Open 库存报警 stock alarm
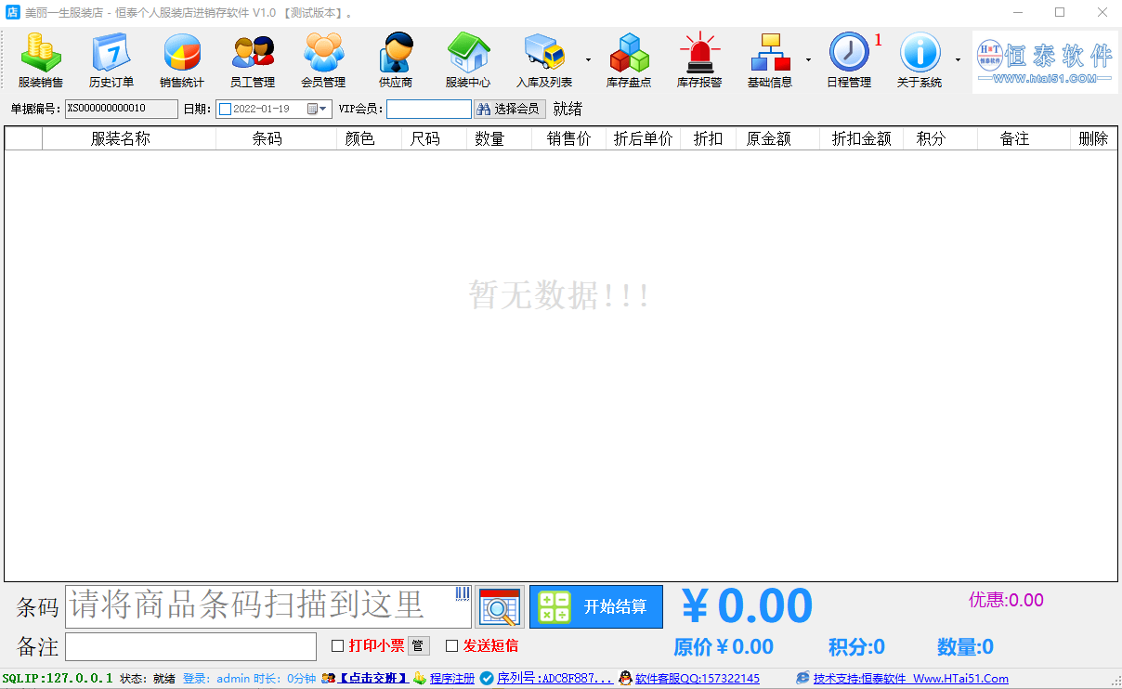 click(x=699, y=61)
